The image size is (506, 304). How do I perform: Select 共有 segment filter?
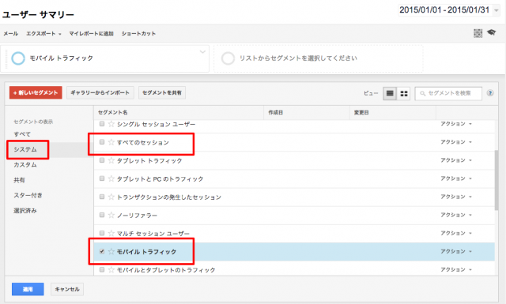click(19, 180)
